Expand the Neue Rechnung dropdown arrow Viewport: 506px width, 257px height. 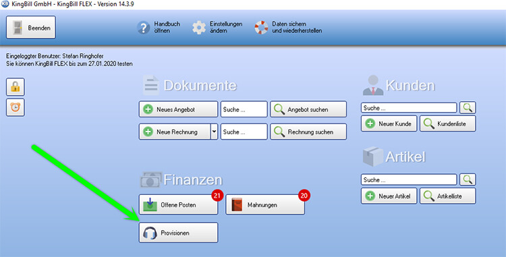tap(215, 132)
